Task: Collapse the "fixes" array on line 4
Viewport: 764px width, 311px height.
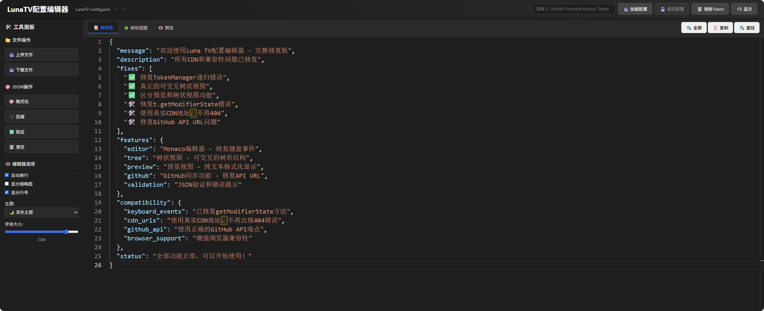Action: pos(106,69)
